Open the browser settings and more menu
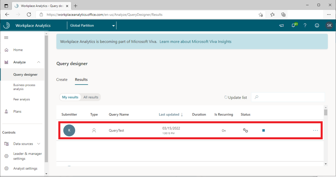The width and height of the screenshot is (336, 177). (329, 15)
